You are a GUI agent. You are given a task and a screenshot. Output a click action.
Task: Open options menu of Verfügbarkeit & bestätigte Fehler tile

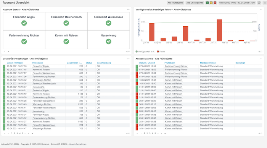pos(261,10)
